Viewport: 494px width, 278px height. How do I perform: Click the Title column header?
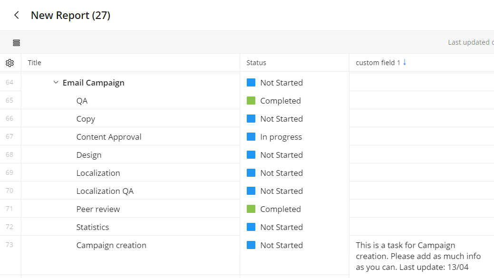coord(35,63)
